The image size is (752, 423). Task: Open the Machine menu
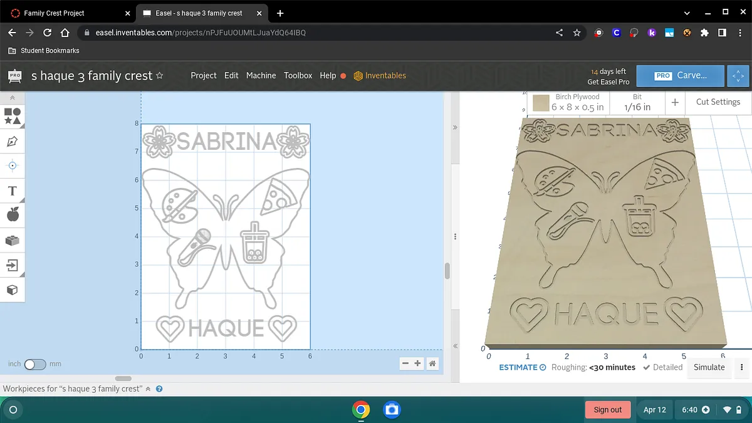pyautogui.click(x=261, y=75)
